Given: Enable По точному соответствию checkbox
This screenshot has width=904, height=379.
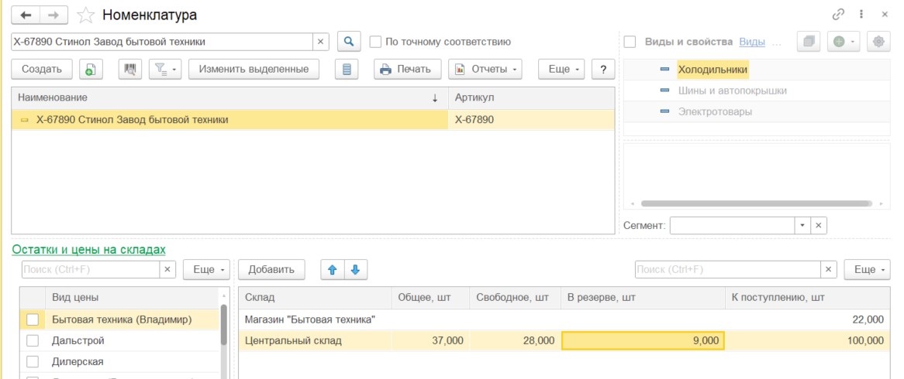Looking at the screenshot, I should [376, 42].
